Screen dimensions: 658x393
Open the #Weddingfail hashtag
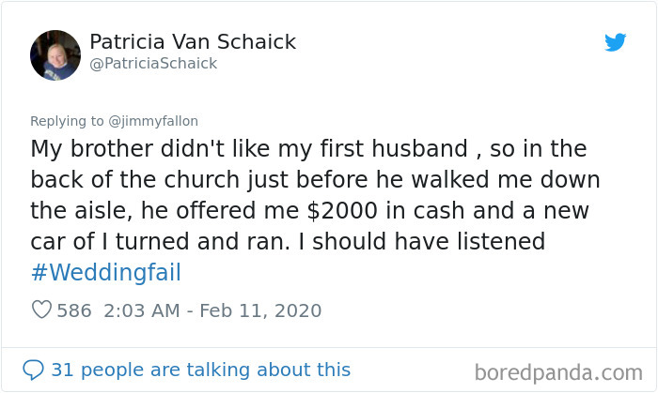click(x=105, y=273)
